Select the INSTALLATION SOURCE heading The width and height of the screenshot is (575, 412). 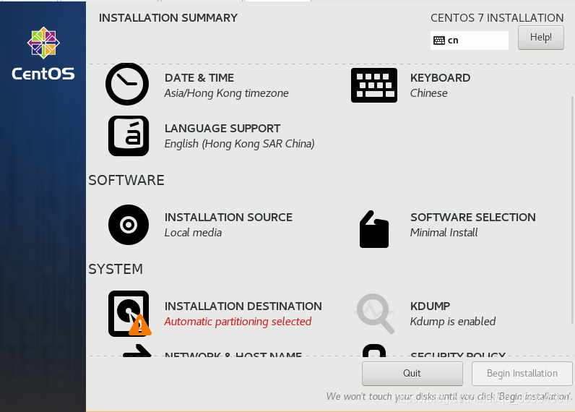coord(228,217)
